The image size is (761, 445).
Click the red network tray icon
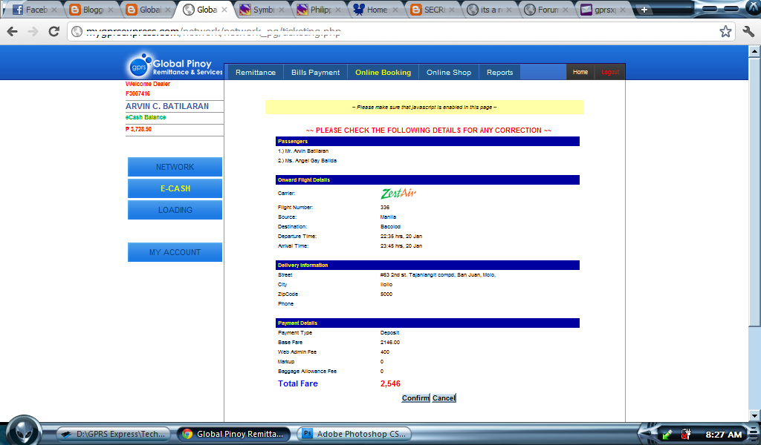pyautogui.click(x=686, y=434)
